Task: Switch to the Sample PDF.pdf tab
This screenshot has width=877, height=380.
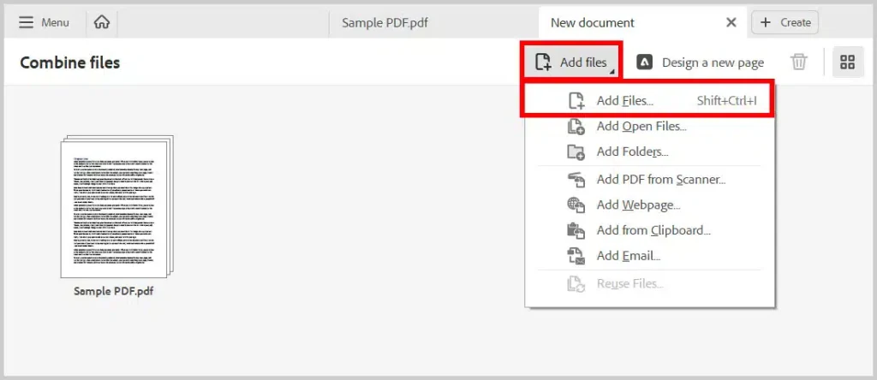Action: point(385,23)
